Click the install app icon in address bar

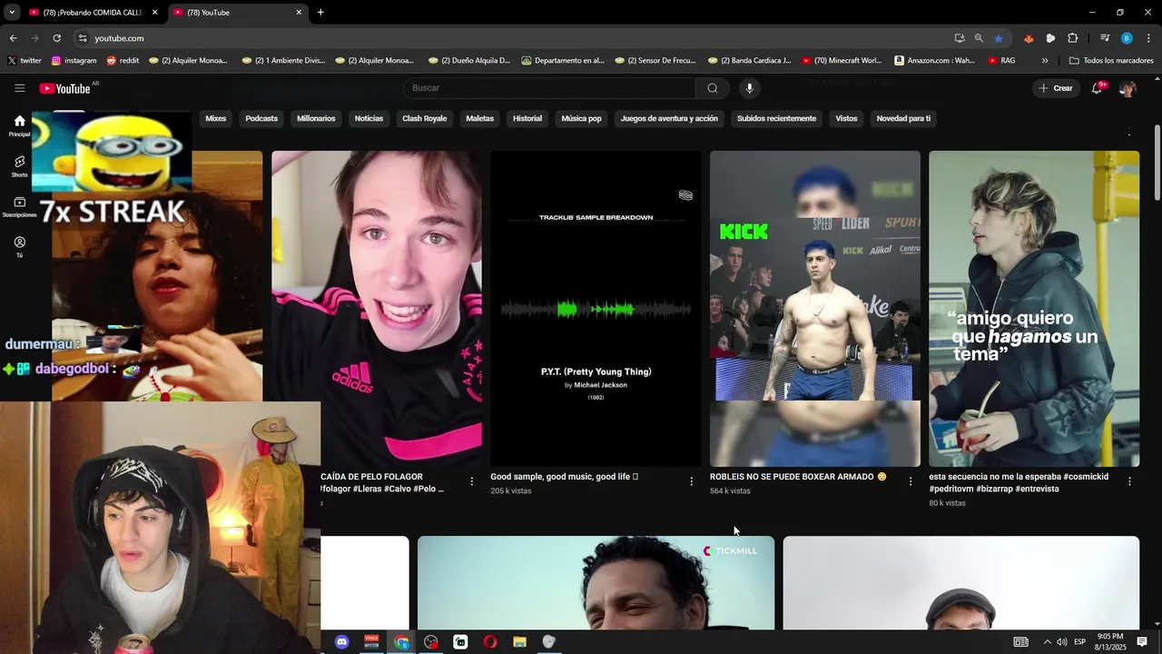(x=960, y=38)
